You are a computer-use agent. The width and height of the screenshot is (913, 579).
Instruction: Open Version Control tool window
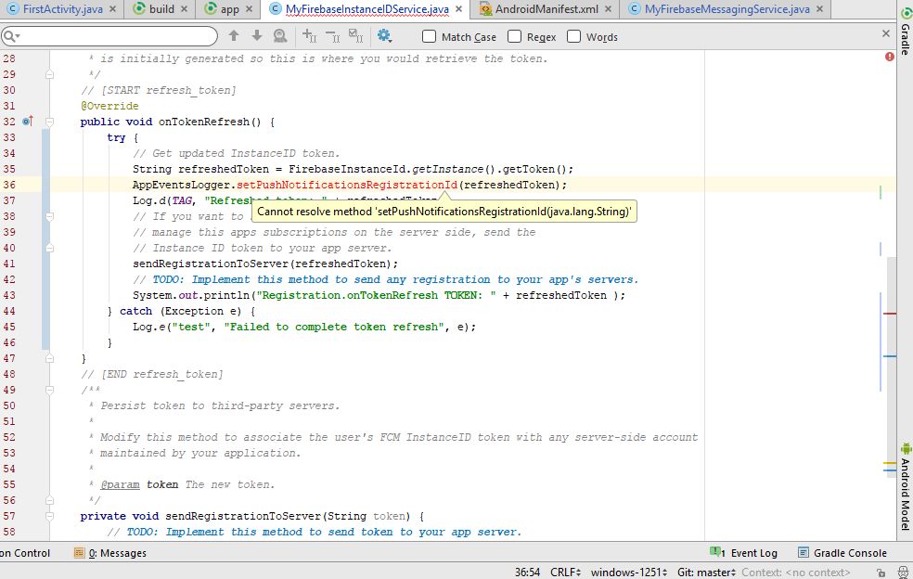click(x=25, y=553)
